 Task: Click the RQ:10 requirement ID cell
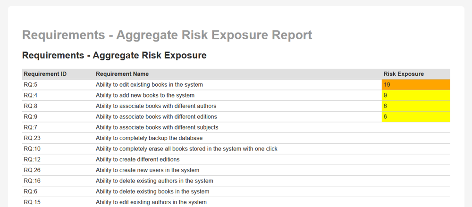(x=32, y=149)
